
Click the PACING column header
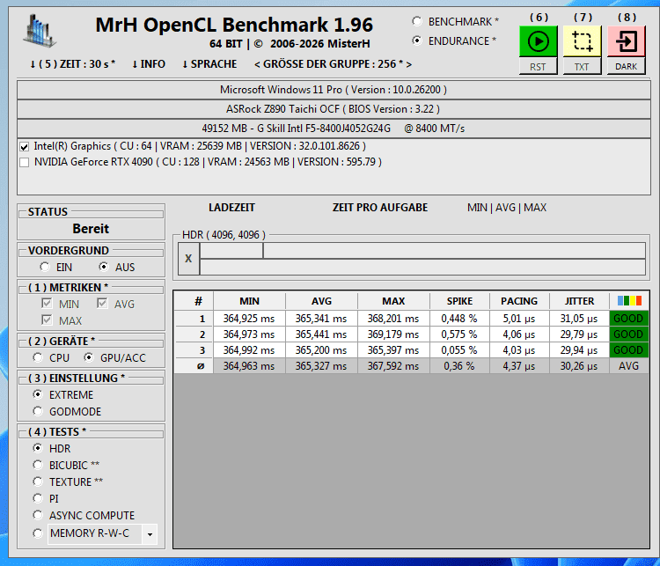(x=519, y=301)
